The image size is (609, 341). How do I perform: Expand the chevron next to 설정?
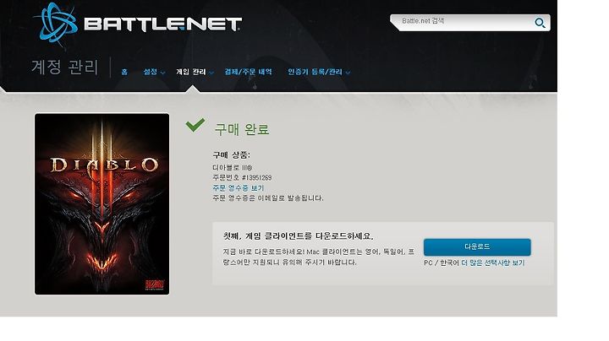tap(162, 73)
